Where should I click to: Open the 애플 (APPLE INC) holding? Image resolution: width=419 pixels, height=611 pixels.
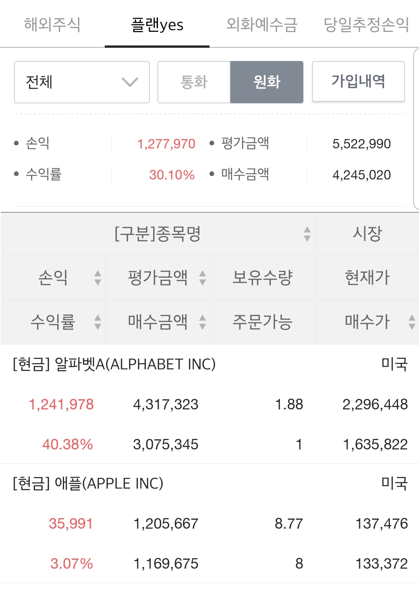coord(88,484)
